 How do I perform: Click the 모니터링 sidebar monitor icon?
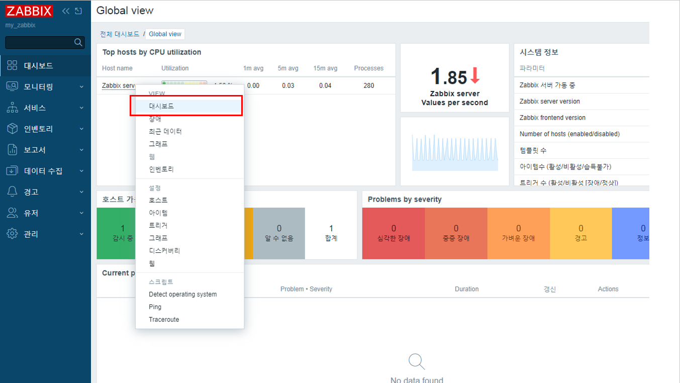[12, 86]
